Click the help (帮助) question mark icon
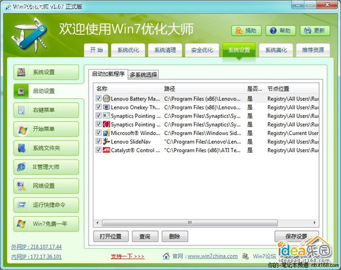This screenshot has width=341, height=270. click(x=273, y=31)
